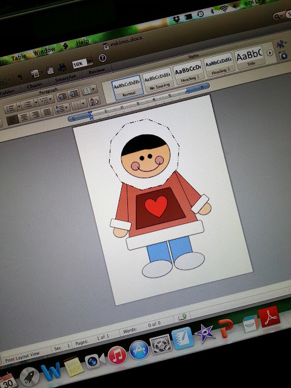This screenshot has width=291, height=388.
Task: Align text left in the Paragraph group
Action: click(12, 120)
